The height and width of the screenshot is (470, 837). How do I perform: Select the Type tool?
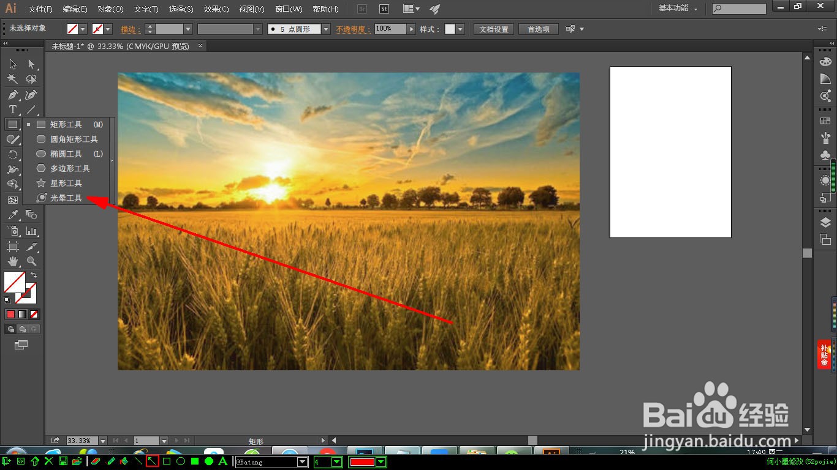click(13, 110)
